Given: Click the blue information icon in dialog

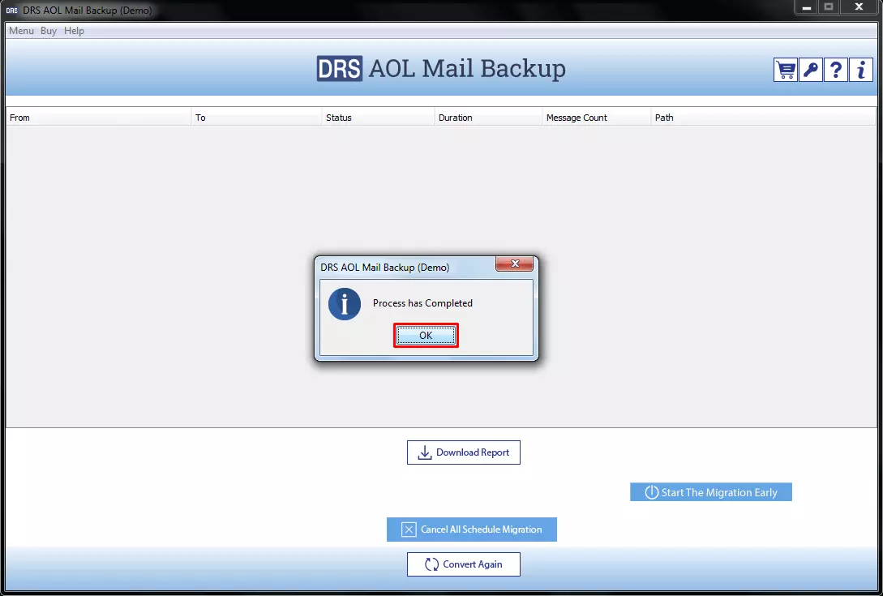Looking at the screenshot, I should coord(345,304).
